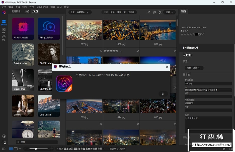
Task: Click the black color label swatch in Info
Action: pyautogui.click(x=196, y=34)
